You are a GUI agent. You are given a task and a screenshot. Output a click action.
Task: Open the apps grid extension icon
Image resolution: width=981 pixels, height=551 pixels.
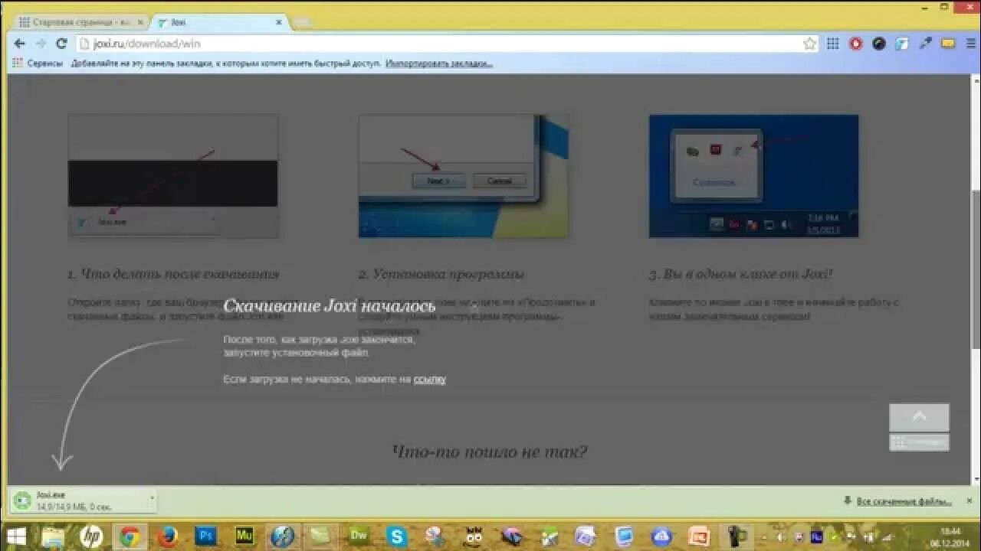833,44
